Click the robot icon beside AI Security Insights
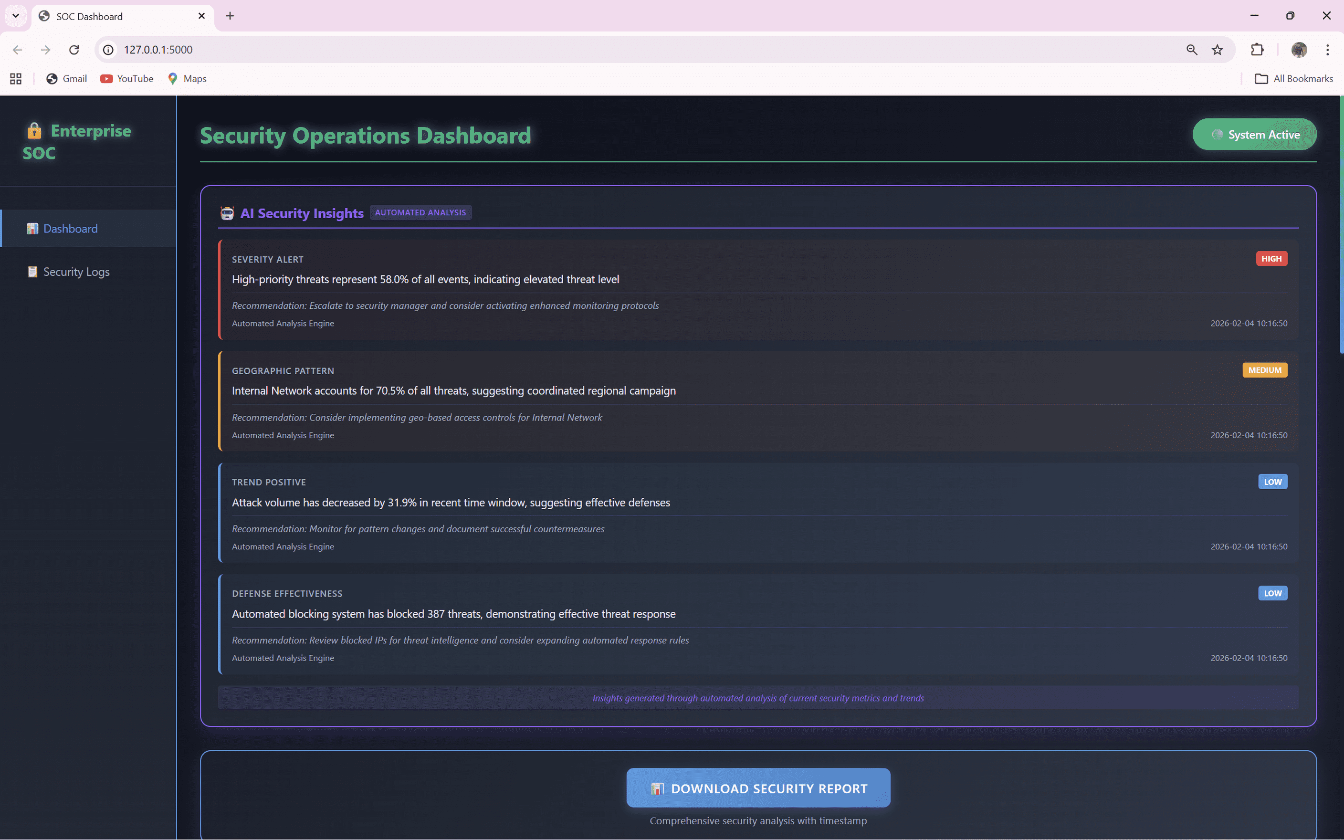 (227, 213)
